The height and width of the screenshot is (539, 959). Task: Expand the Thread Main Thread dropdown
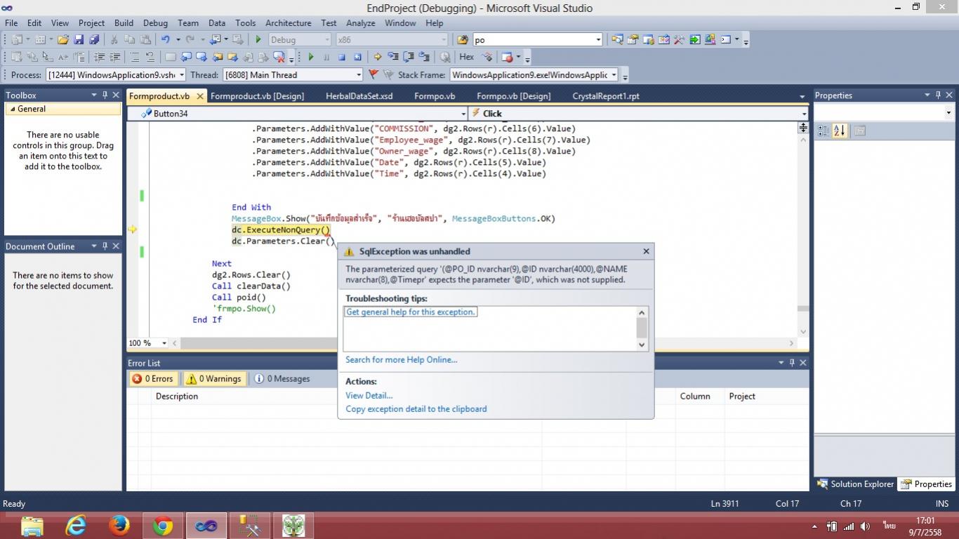358,75
